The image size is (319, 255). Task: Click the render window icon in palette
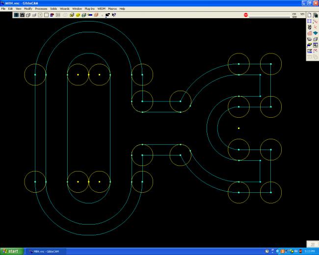316,45
